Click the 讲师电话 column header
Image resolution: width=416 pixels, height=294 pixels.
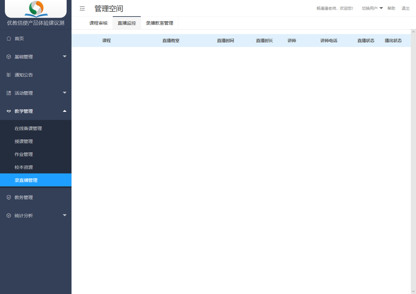[329, 41]
